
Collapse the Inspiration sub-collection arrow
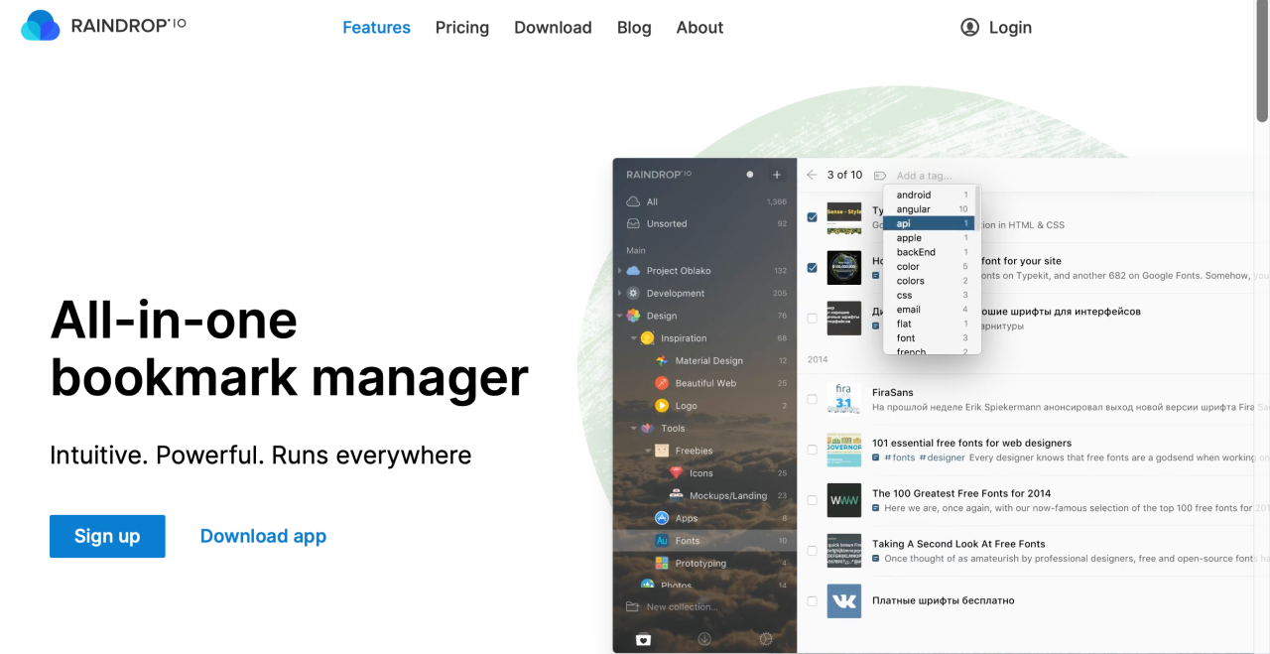[634, 338]
